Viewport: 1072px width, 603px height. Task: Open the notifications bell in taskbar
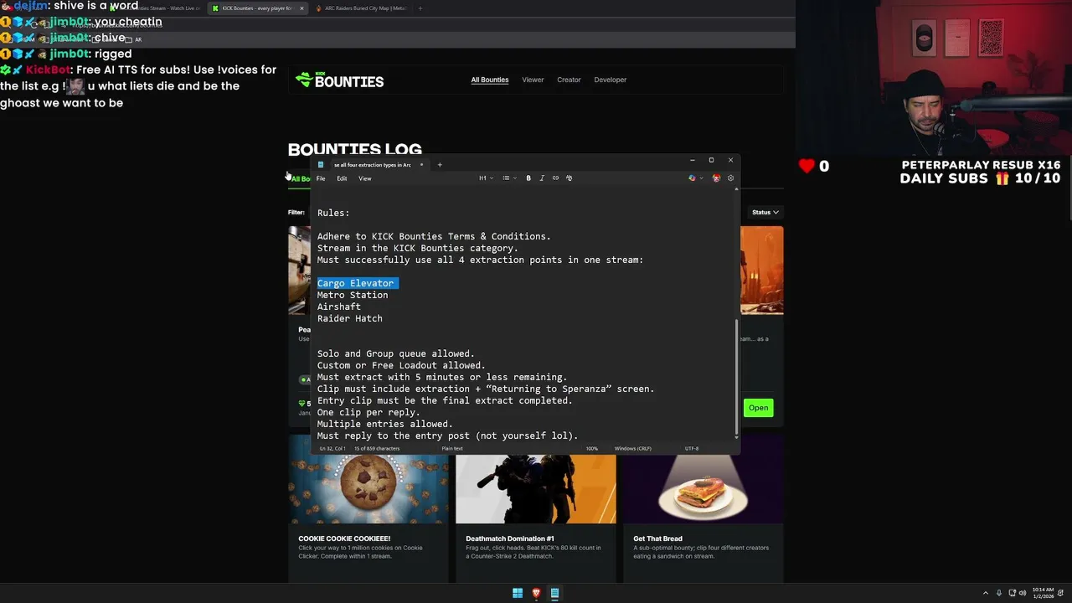pos(1062,593)
